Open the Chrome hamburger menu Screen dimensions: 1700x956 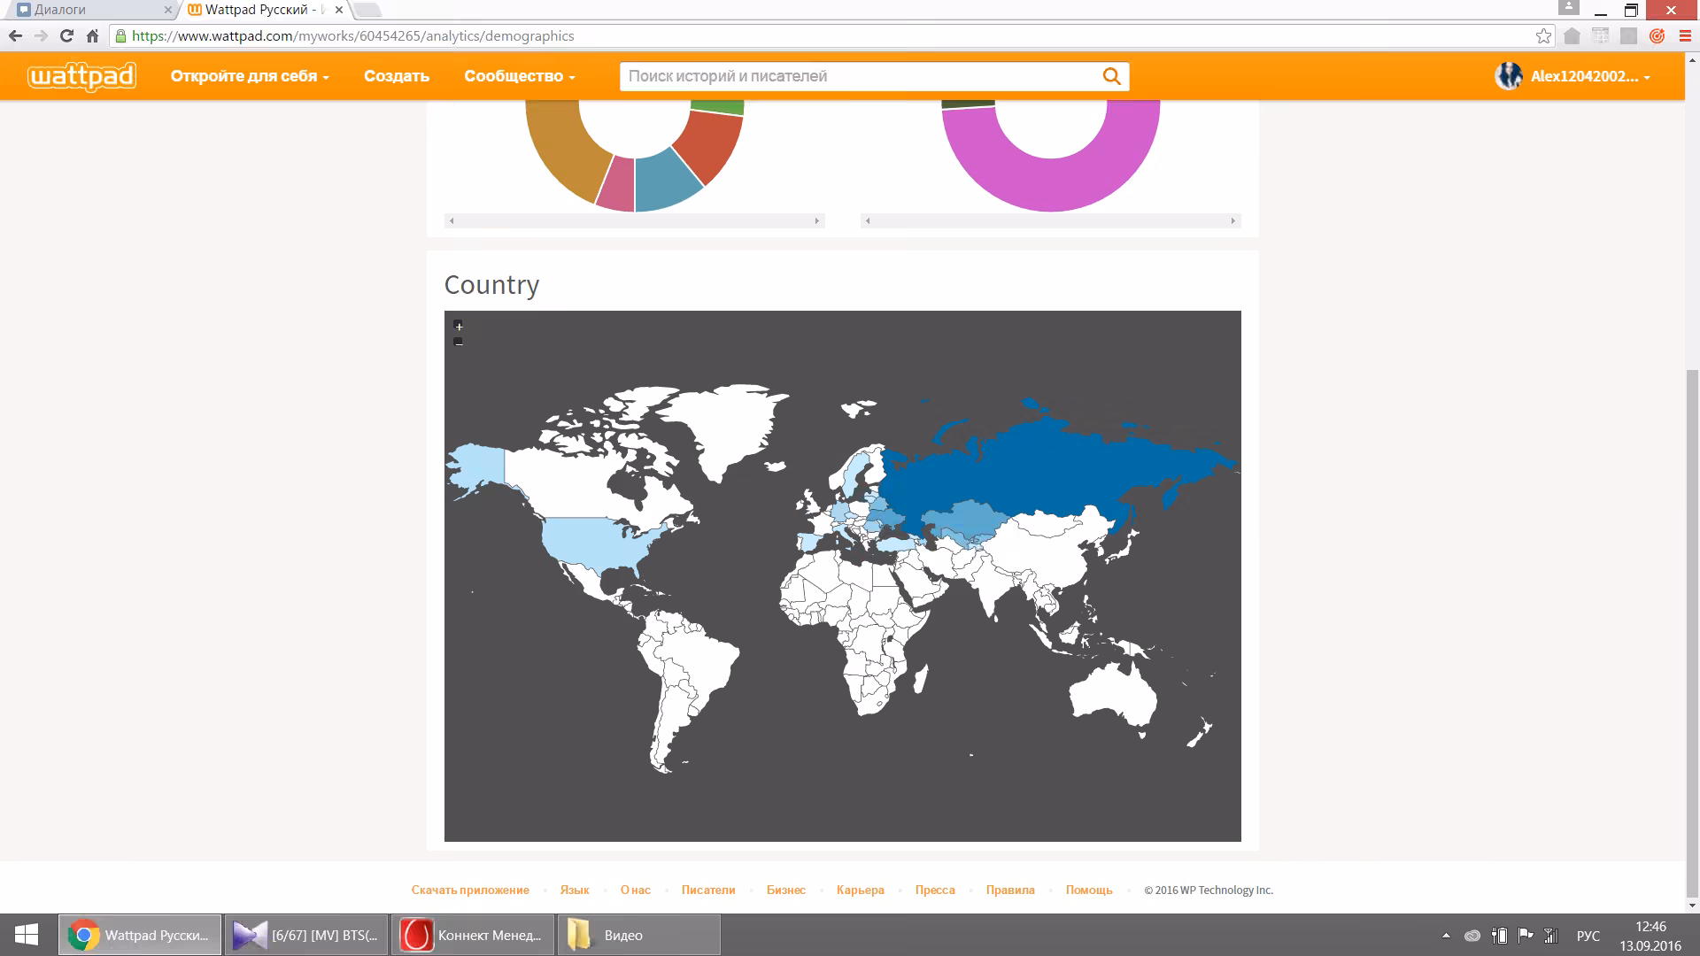click(x=1684, y=36)
